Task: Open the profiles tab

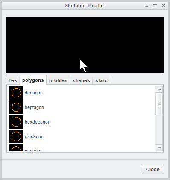Action: tap(58, 80)
